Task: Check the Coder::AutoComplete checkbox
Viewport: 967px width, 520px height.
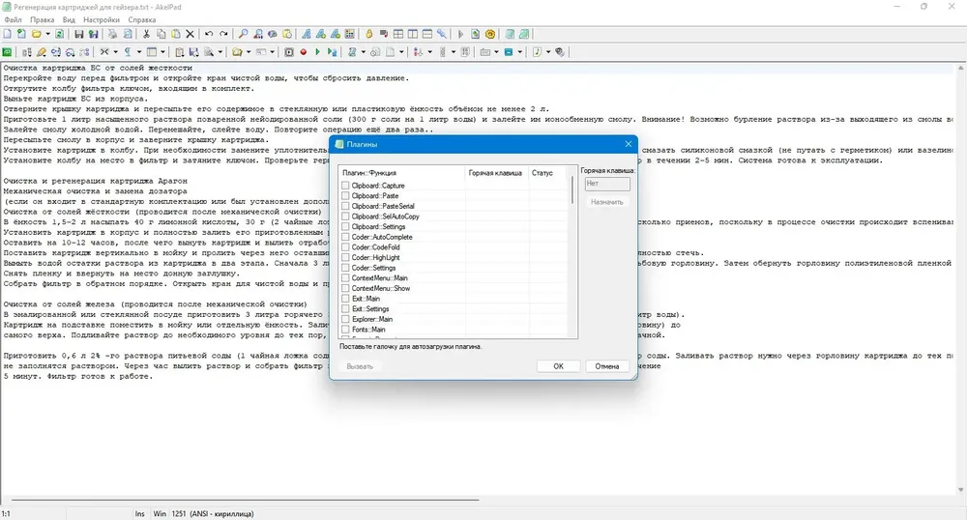Action: point(345,237)
